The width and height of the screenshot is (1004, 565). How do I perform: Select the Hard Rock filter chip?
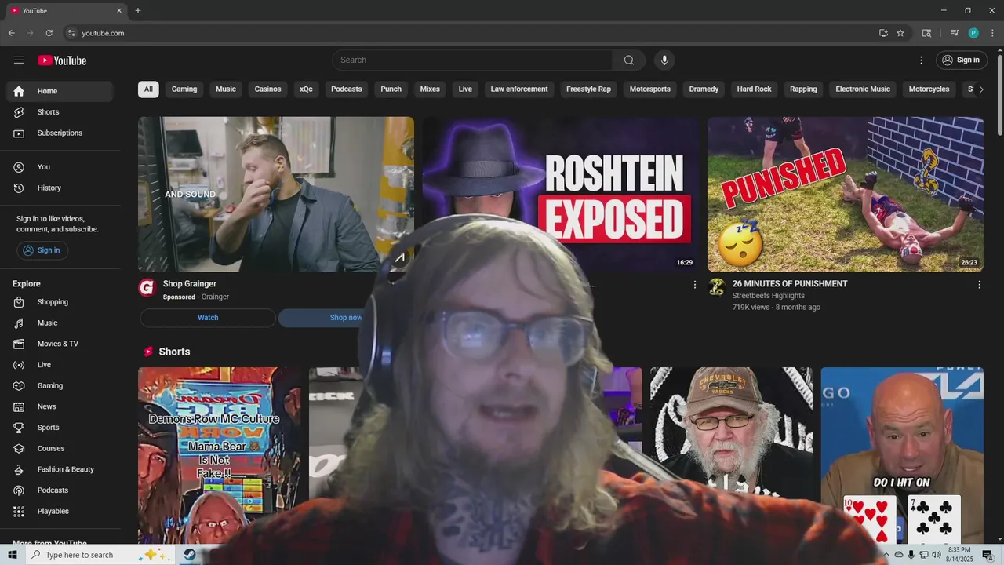click(754, 89)
